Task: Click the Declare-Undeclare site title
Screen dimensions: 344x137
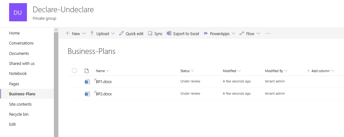Action: (x=63, y=9)
